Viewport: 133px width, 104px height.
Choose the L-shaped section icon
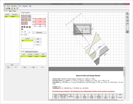coord(29,16)
